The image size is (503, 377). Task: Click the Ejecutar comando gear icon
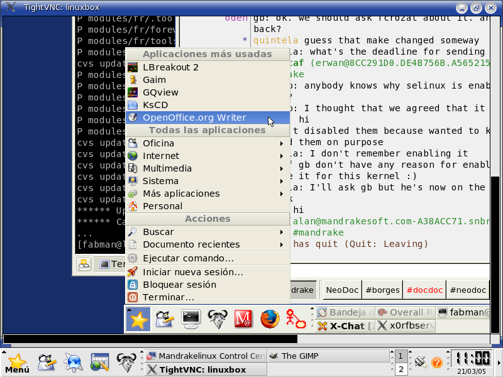(x=133, y=258)
